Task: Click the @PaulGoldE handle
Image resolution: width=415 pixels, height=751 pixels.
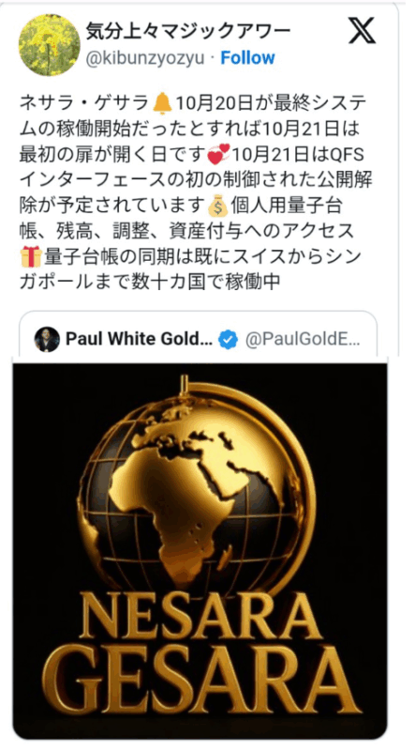Action: coord(304,340)
